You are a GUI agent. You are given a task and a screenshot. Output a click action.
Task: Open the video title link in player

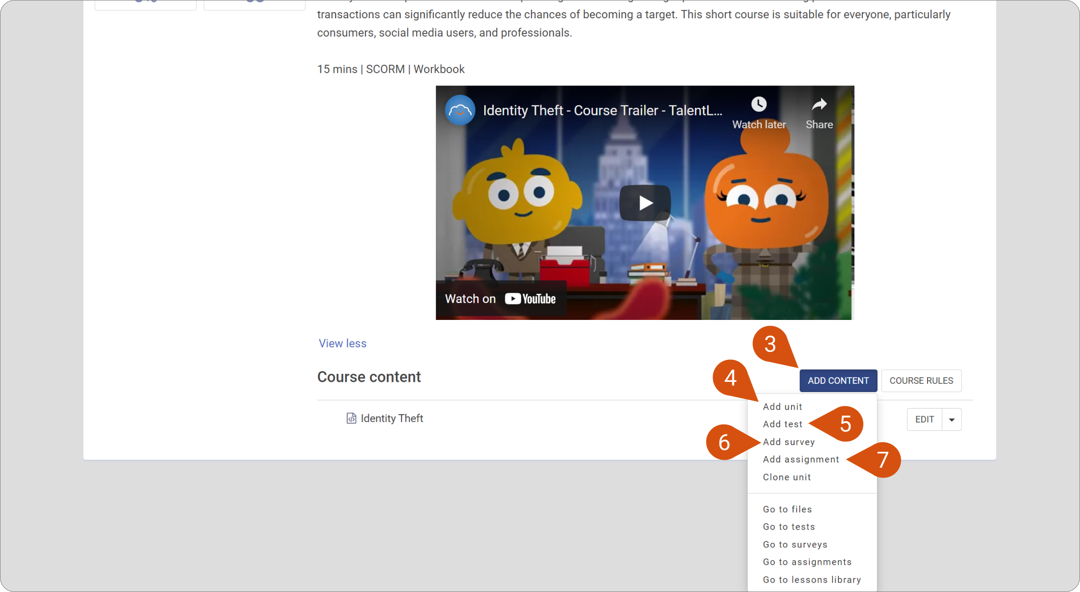coord(602,110)
